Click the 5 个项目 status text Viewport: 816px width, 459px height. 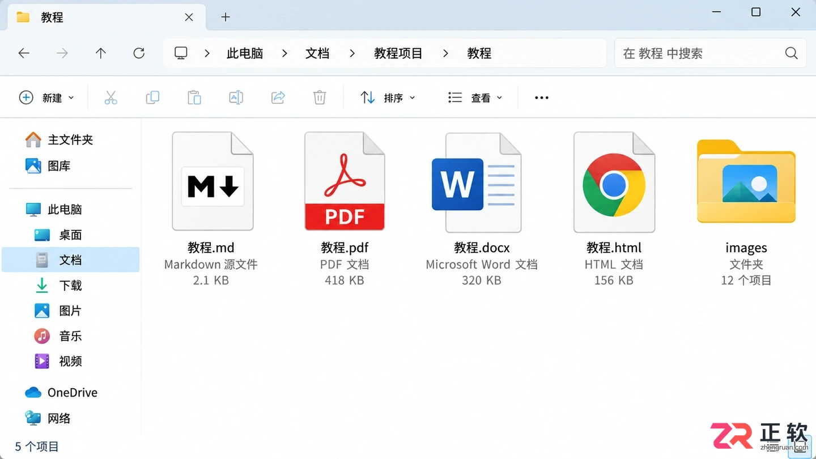37,447
